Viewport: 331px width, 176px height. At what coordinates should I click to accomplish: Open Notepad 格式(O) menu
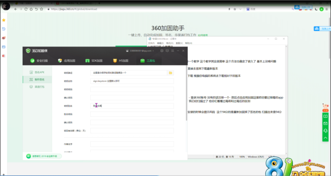tap(170, 43)
